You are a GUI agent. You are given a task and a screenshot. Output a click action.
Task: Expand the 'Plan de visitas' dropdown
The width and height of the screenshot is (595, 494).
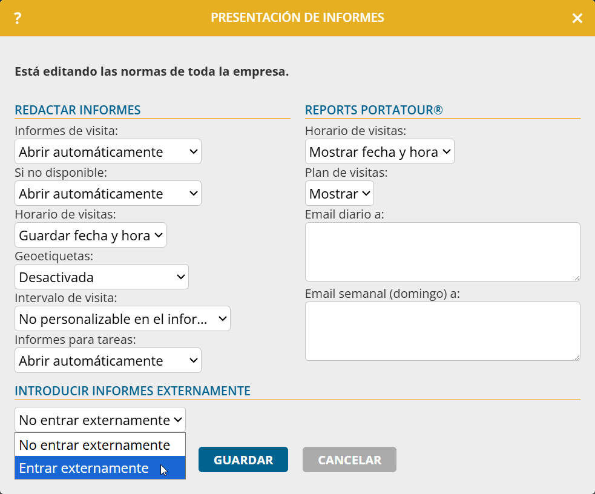click(339, 193)
